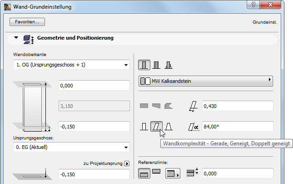Click the Wand-Grundeinstellung title bar app icon
Screen dimensions: 293x184
7,7
